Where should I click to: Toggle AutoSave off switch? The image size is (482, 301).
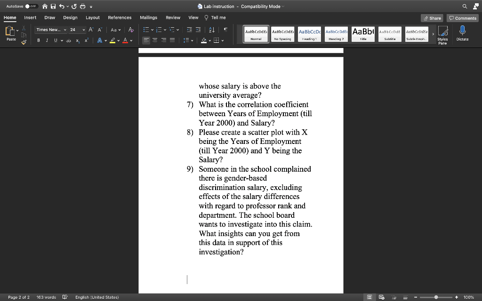[x=31, y=6]
